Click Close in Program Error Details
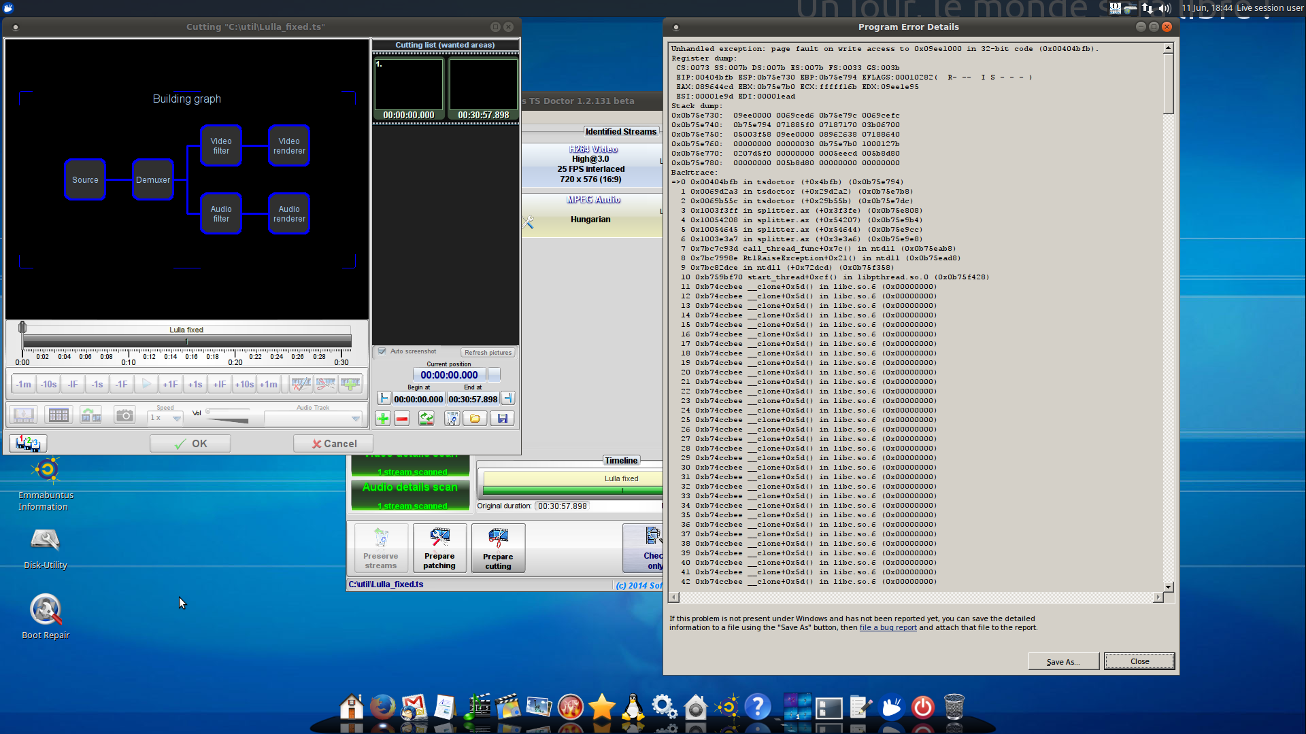This screenshot has width=1306, height=734. 1139,662
